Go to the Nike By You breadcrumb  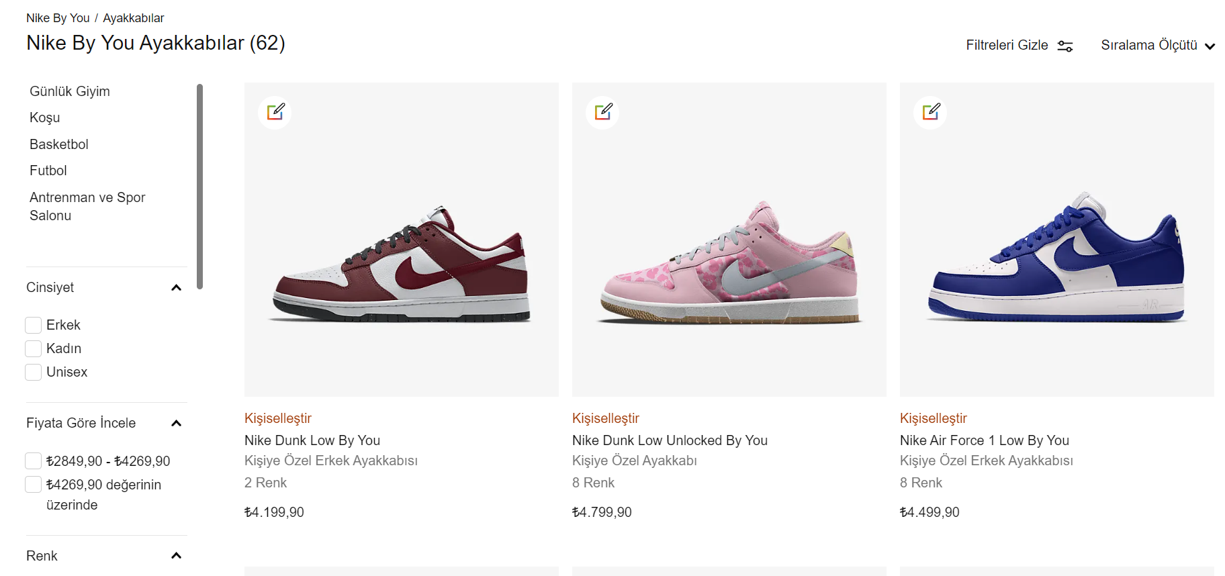click(58, 18)
